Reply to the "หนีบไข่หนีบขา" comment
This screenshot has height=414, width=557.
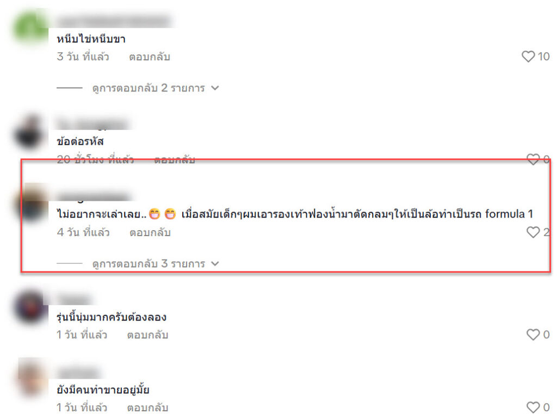coord(150,57)
